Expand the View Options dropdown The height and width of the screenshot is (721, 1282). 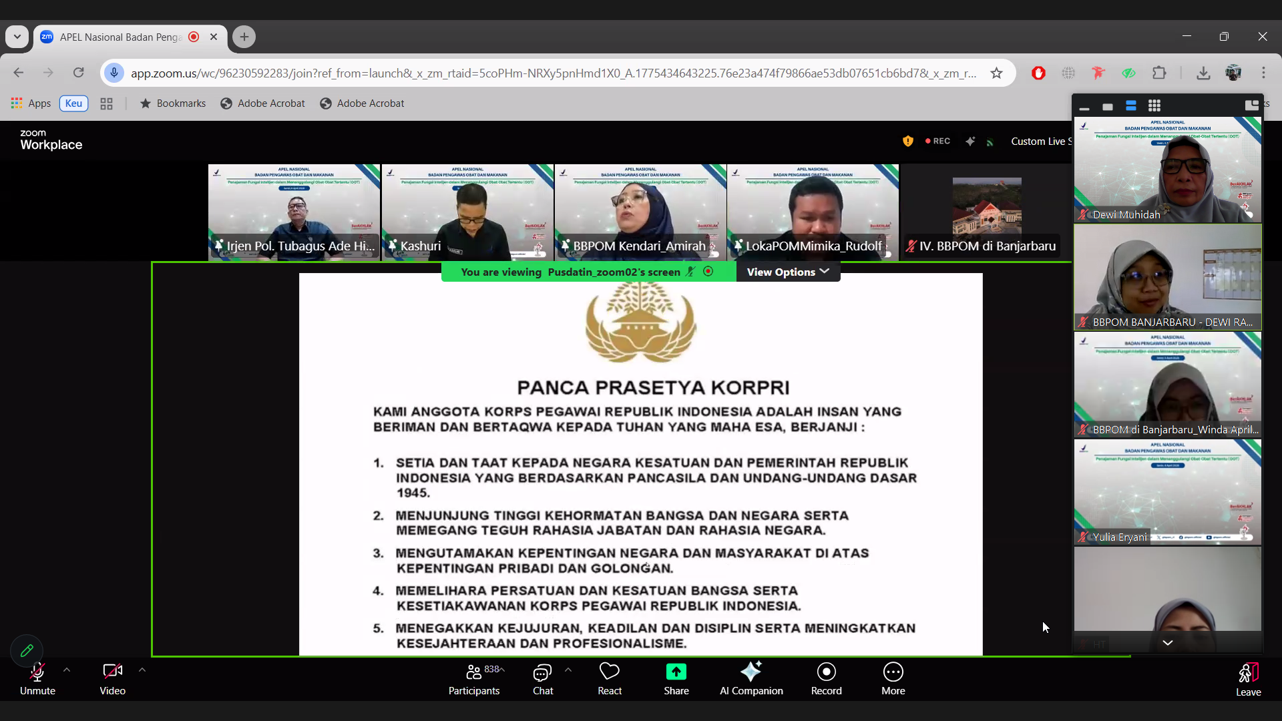[x=788, y=272]
